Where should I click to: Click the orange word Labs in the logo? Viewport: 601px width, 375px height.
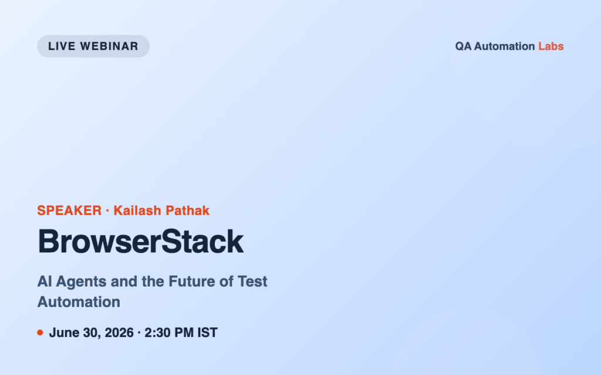point(551,46)
